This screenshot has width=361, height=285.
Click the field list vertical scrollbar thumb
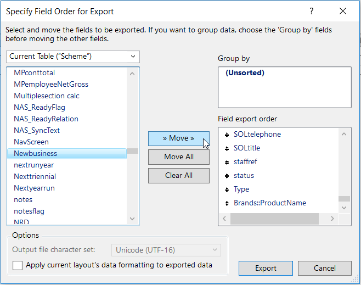(132, 151)
